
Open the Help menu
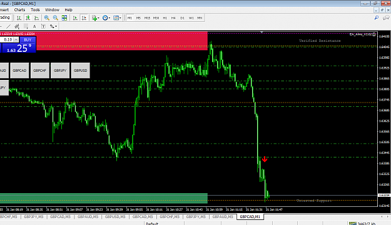tap(68, 10)
